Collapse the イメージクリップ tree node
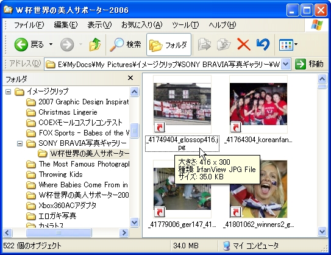The width and height of the screenshot is (331, 255). point(8,92)
